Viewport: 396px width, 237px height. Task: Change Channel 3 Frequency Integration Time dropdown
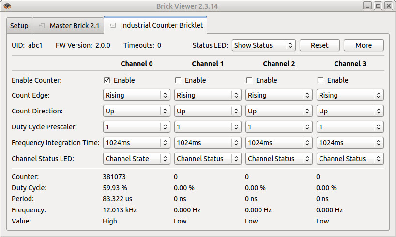pyautogui.click(x=350, y=143)
